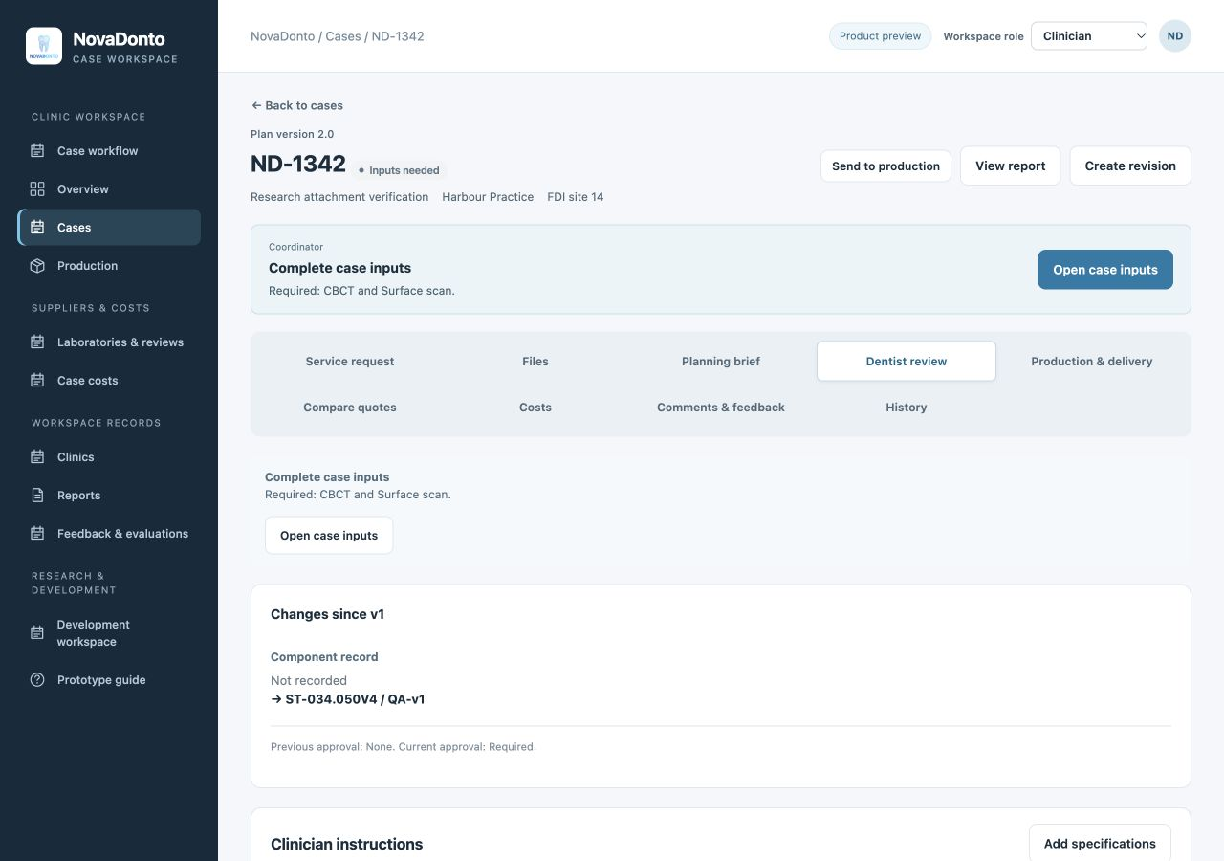Select the Dentist review tab
1224x861 pixels.
coord(907,362)
